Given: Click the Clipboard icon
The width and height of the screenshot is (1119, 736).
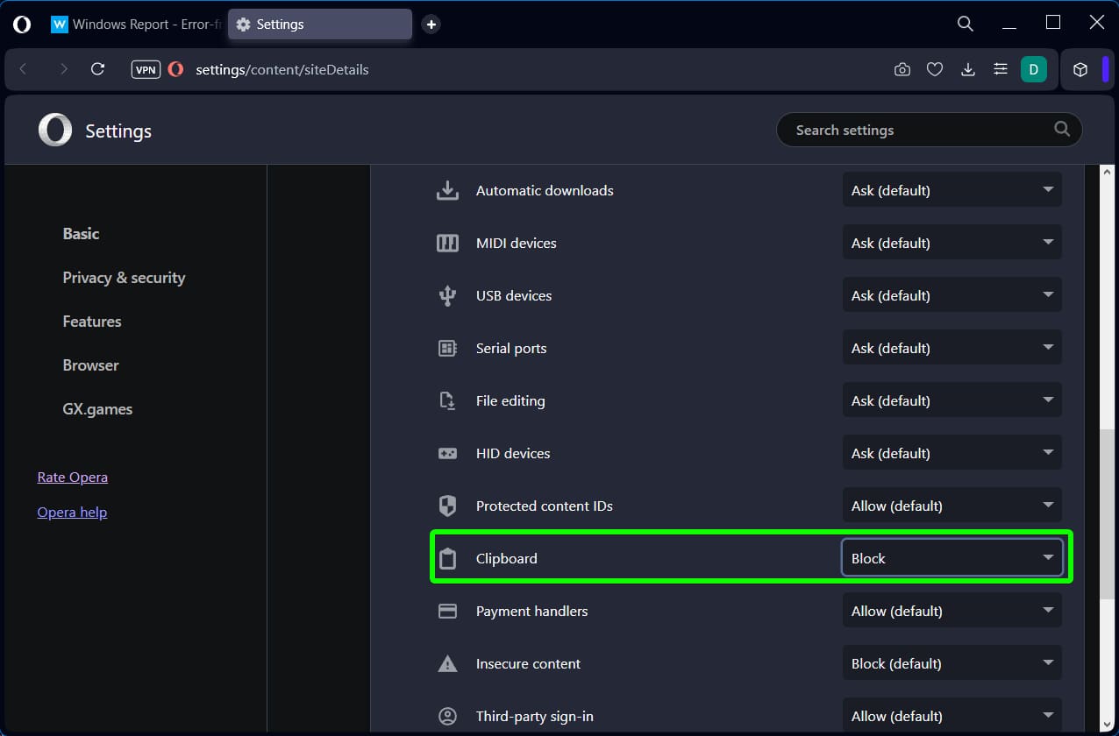Looking at the screenshot, I should point(448,558).
